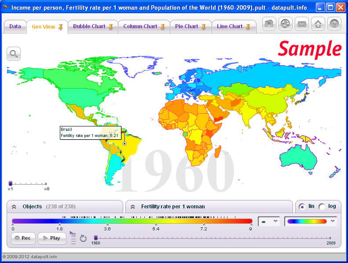
Task: Maximize the datapult window
Action: point(330,7)
